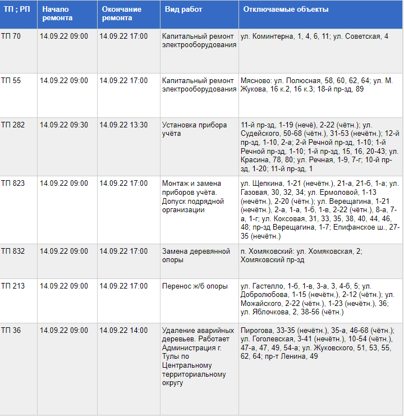Select the ТП 55 cell
This screenshot has height=416, width=404.
11,81
